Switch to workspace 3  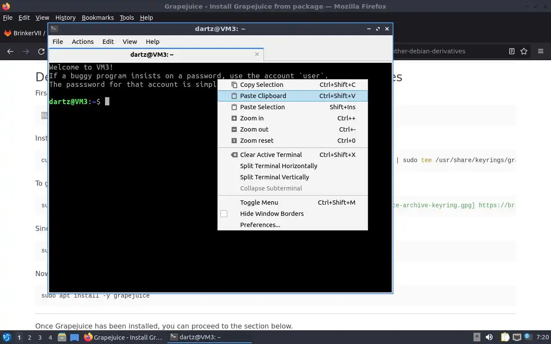[40, 338]
